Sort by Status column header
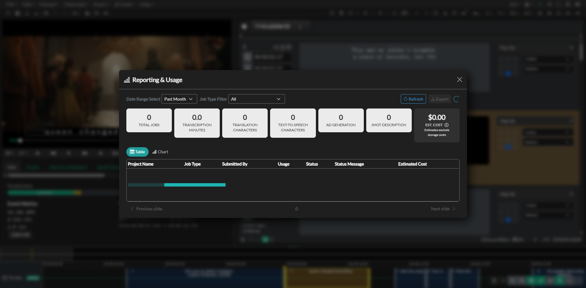The height and width of the screenshot is (288, 586). pyautogui.click(x=312, y=164)
